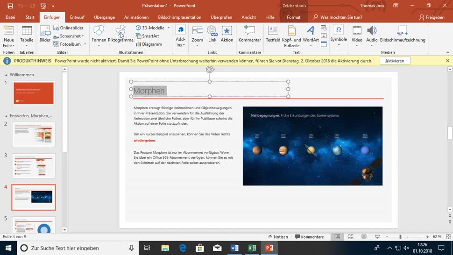
Task: Open Onlinebilder search
Action: click(69, 28)
